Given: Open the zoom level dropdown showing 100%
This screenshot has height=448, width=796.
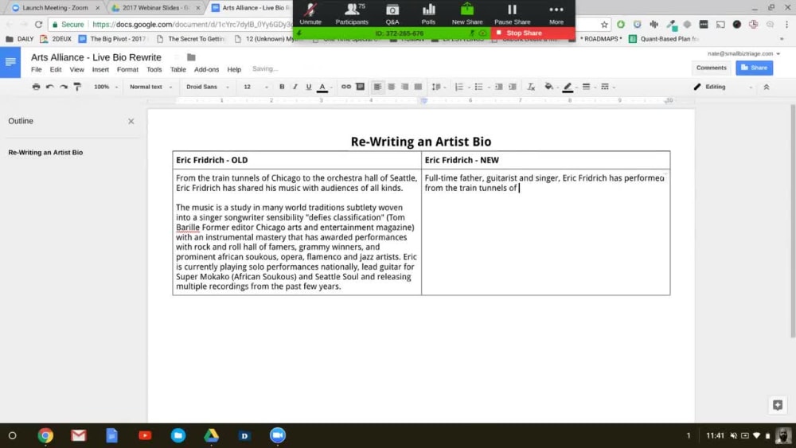Looking at the screenshot, I should (x=105, y=87).
